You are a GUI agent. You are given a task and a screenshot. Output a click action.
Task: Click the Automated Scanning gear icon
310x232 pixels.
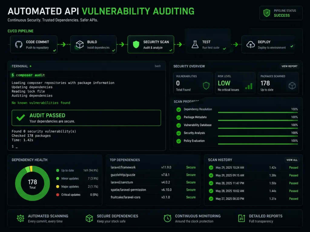tap(20, 218)
